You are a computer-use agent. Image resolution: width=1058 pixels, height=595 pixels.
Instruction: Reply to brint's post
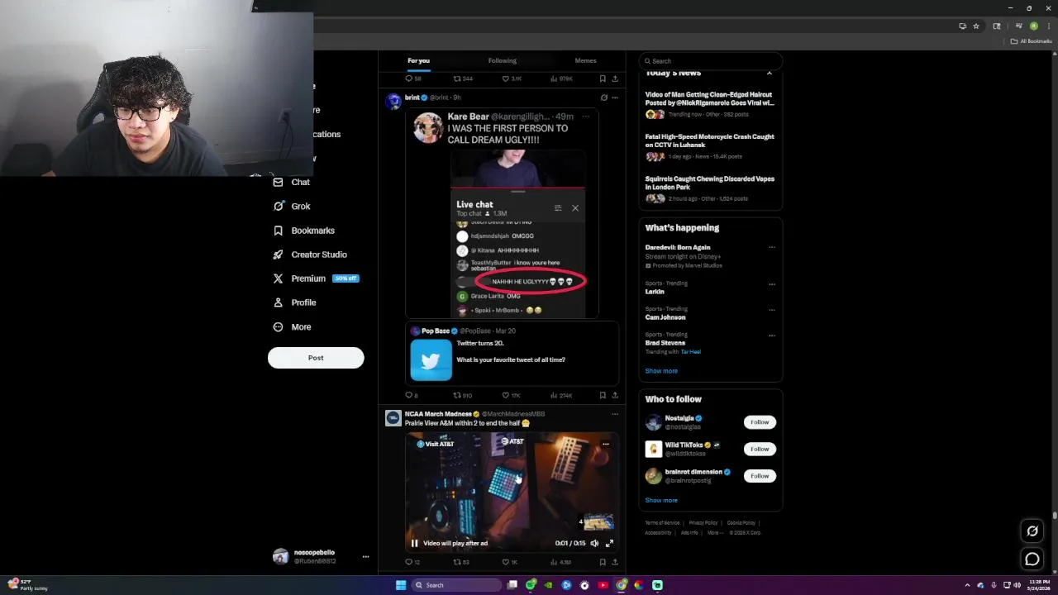[x=411, y=396]
